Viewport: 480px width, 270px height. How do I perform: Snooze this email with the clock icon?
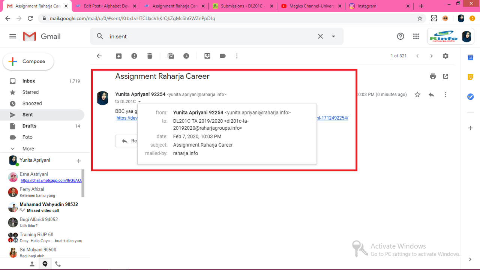click(186, 56)
